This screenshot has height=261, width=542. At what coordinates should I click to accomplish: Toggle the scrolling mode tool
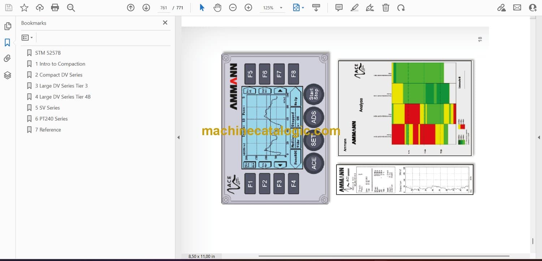click(316, 8)
